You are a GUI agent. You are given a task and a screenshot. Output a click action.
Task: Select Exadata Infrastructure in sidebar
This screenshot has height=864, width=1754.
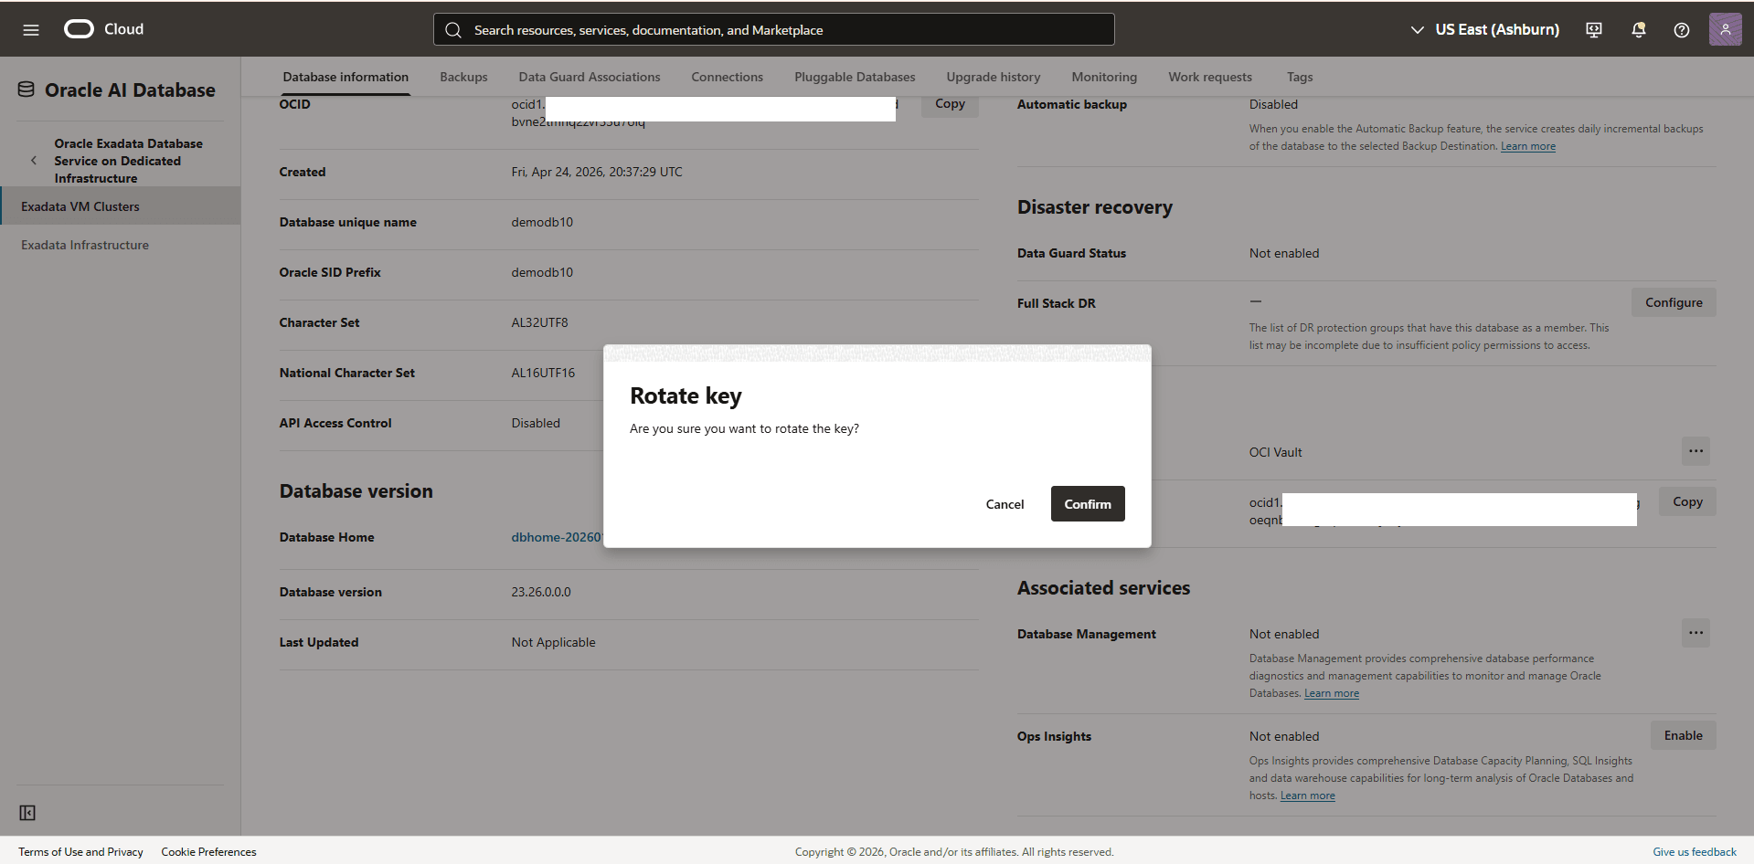85,245
